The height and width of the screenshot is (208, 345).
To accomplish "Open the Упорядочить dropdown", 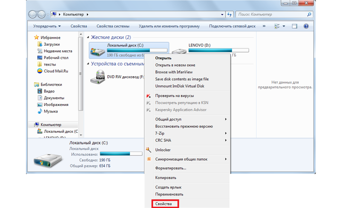I will coord(47,26).
